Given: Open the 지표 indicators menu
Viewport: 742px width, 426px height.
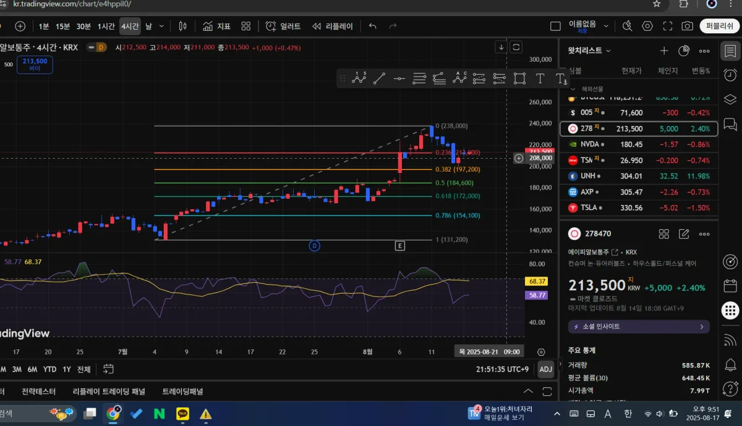Looking at the screenshot, I should [x=216, y=26].
